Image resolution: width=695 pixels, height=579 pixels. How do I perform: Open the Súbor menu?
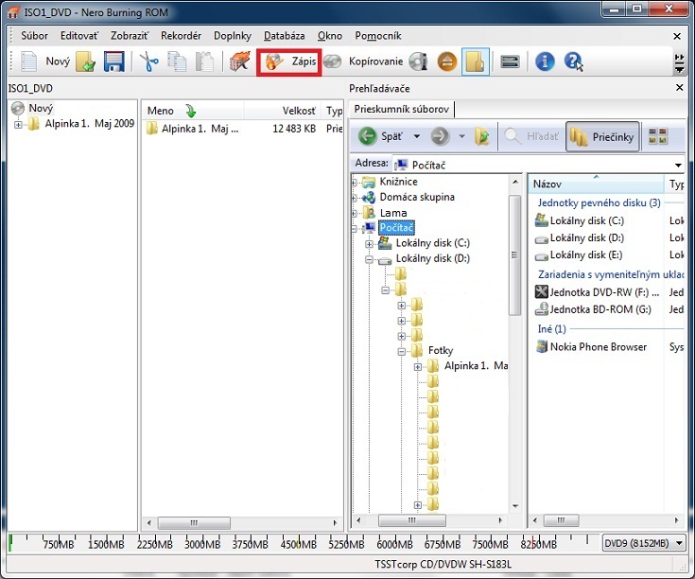(35, 35)
